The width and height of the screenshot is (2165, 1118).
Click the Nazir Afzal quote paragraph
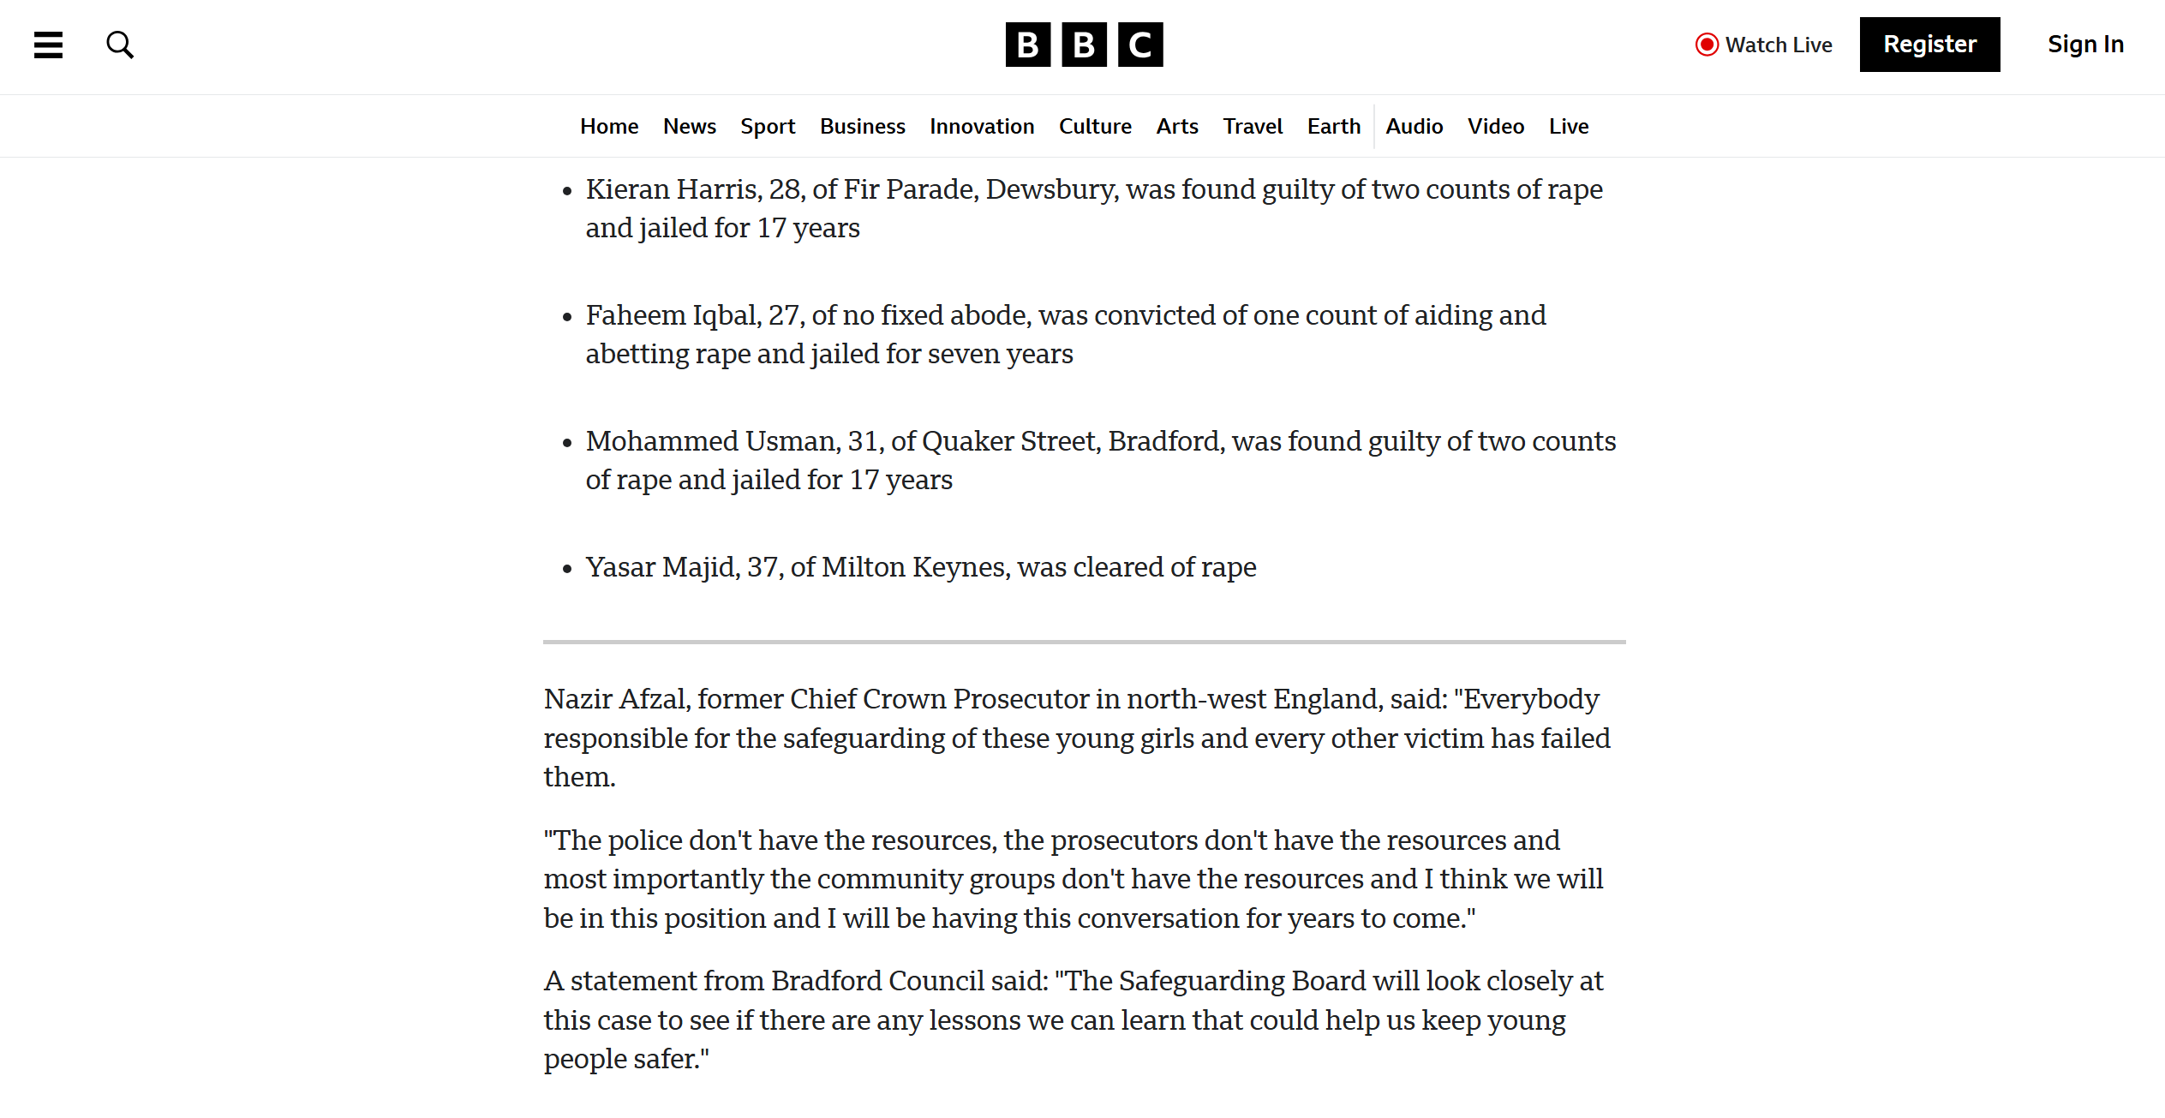[x=1076, y=738]
